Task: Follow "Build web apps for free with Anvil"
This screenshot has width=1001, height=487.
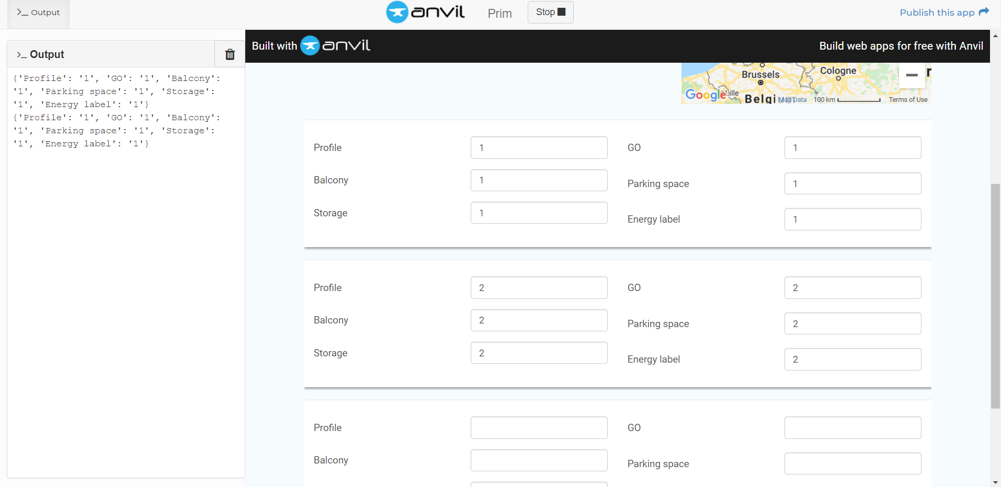Action: 901,46
